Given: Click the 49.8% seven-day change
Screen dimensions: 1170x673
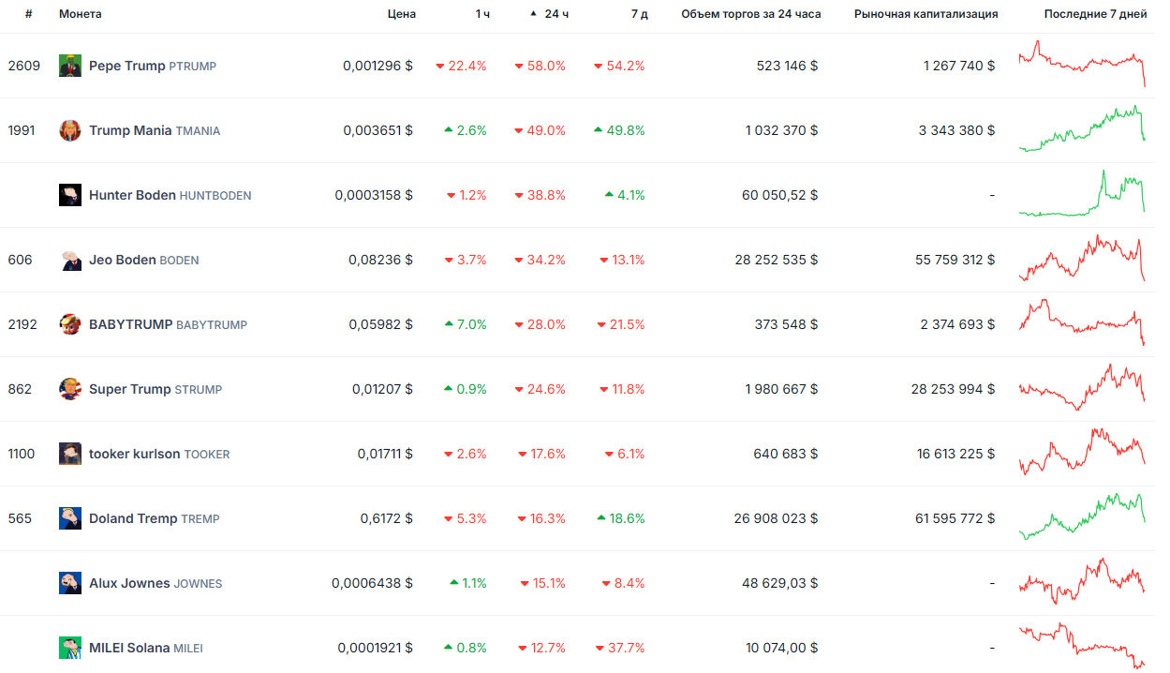Looking at the screenshot, I should pyautogui.click(x=619, y=130).
